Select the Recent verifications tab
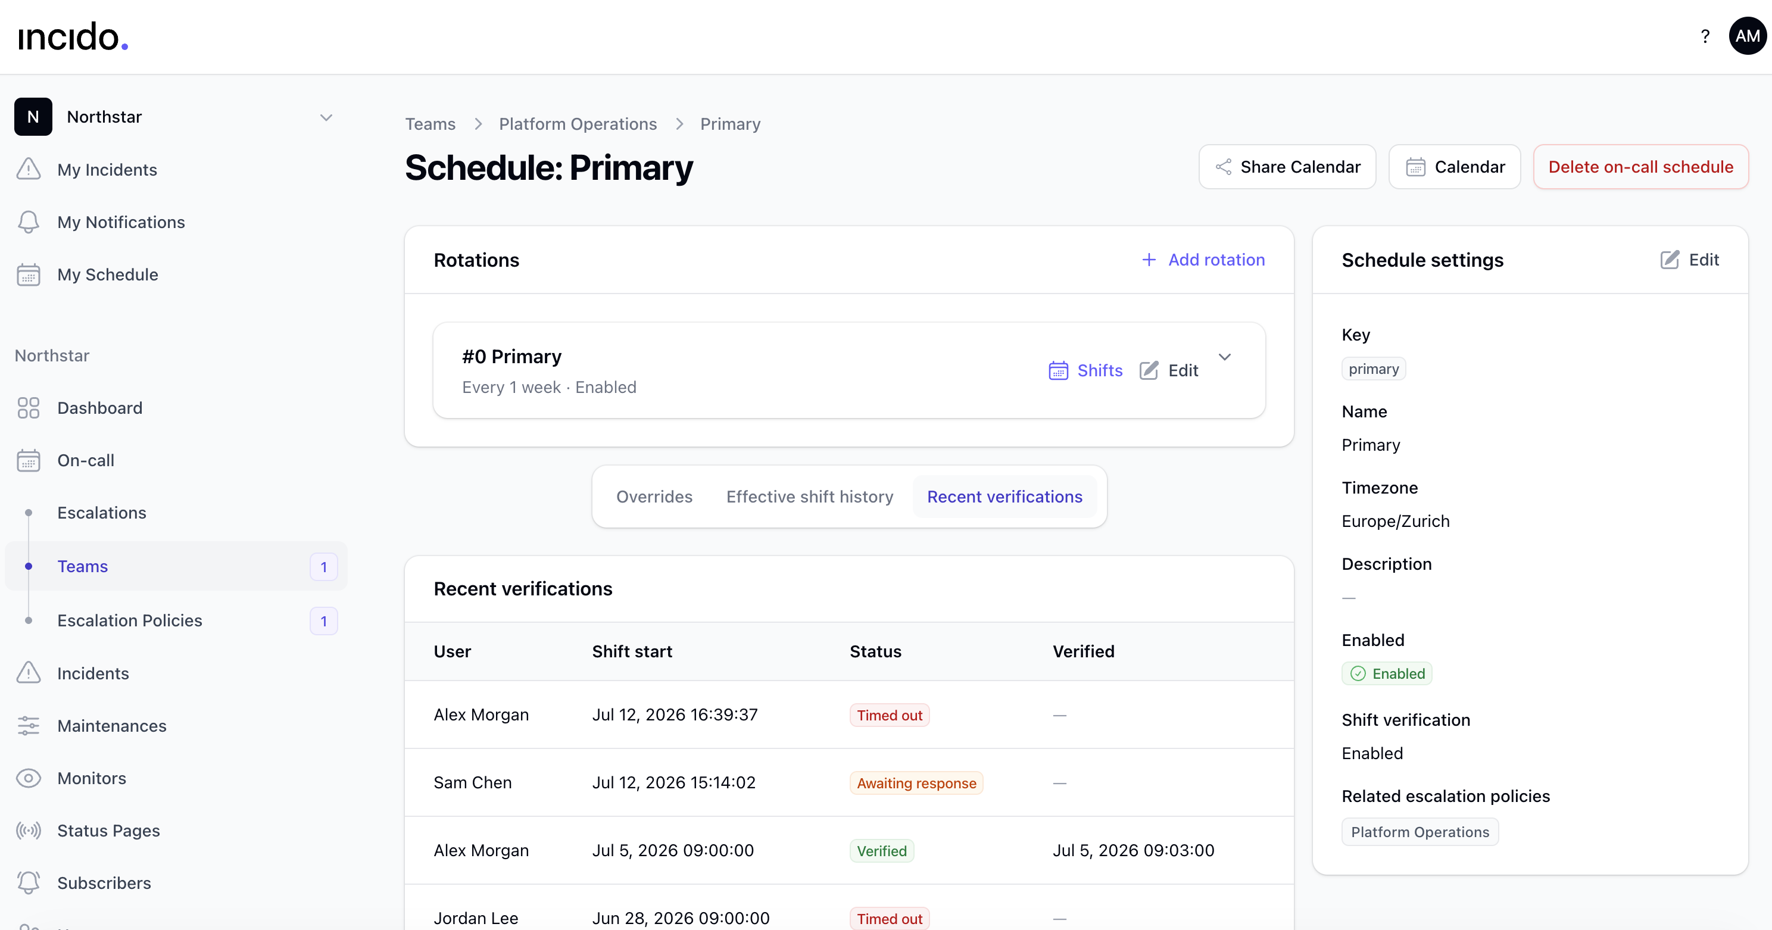 point(1005,497)
